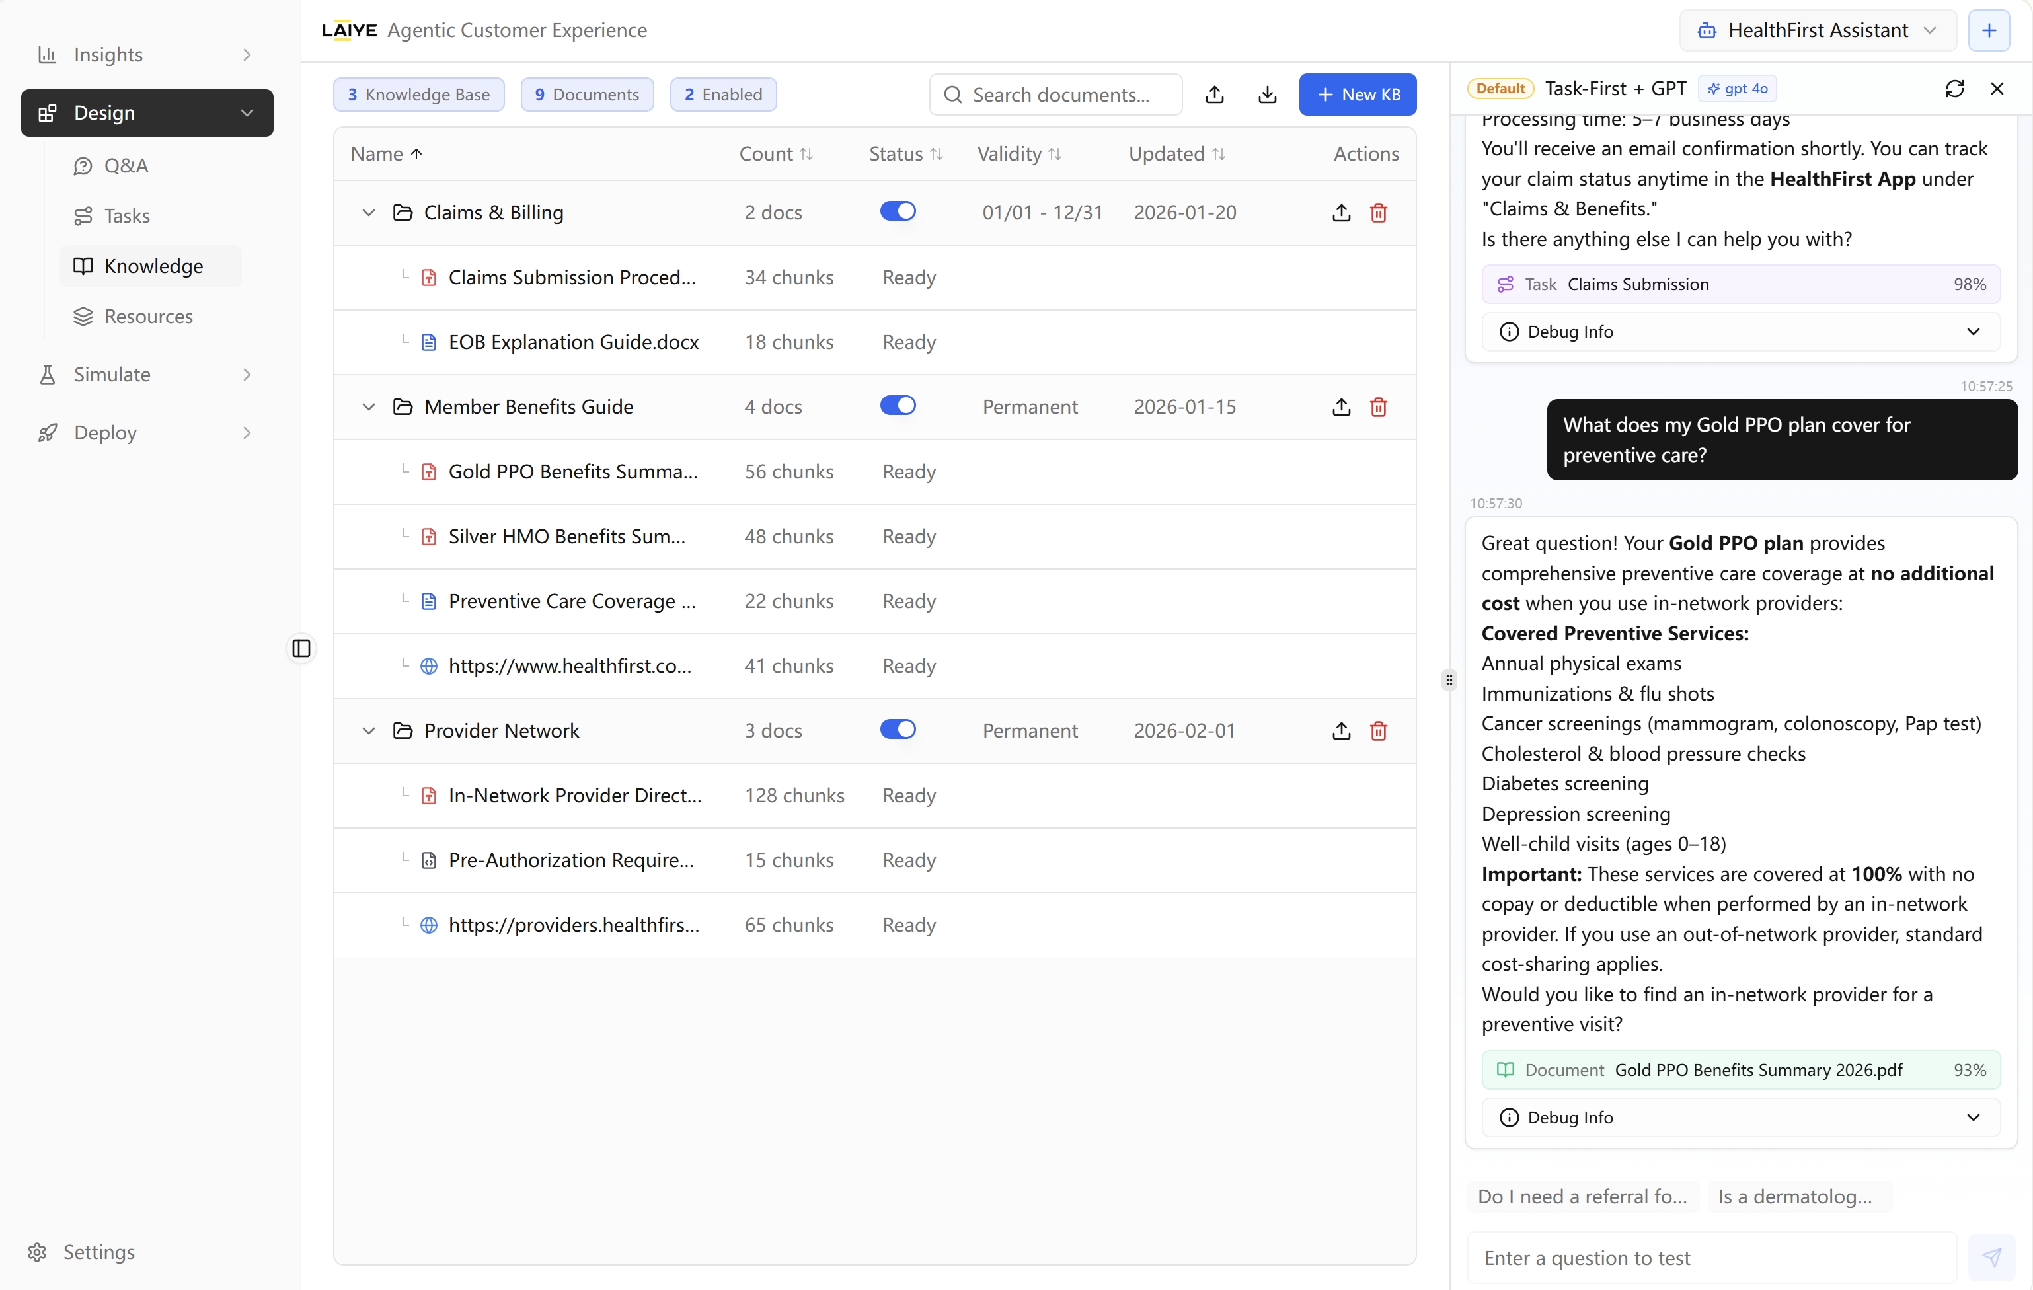The height and width of the screenshot is (1290, 2033).
Task: Delete the Claims & Billing knowledge base
Action: click(x=1378, y=213)
